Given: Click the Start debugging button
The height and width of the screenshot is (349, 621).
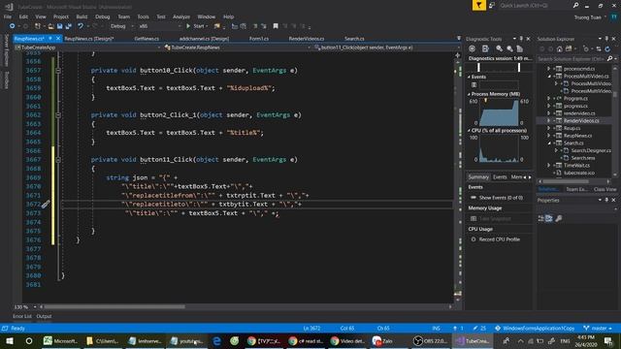Looking at the screenshot, I should (196, 26).
